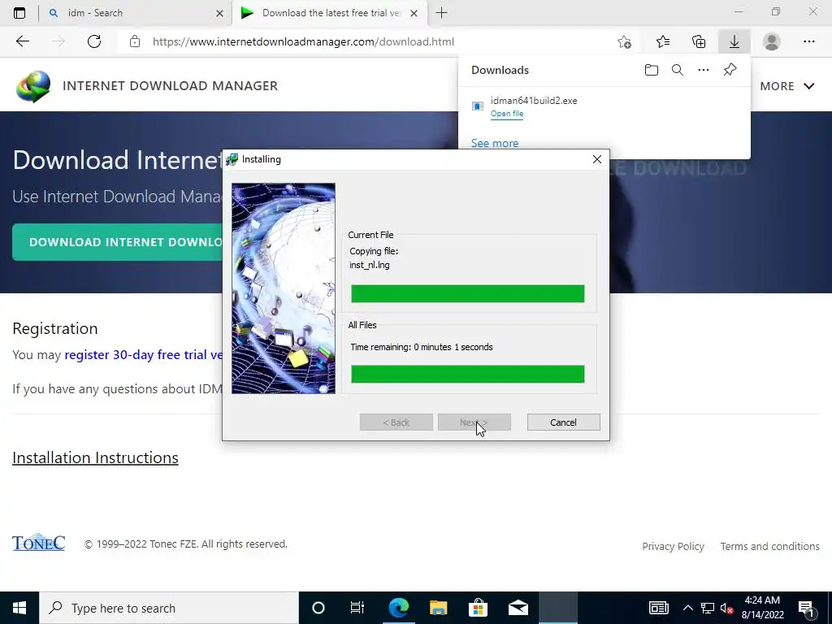Screen dimensions: 832x624
Task: Open Edge Settings and more menu
Action: (808, 41)
